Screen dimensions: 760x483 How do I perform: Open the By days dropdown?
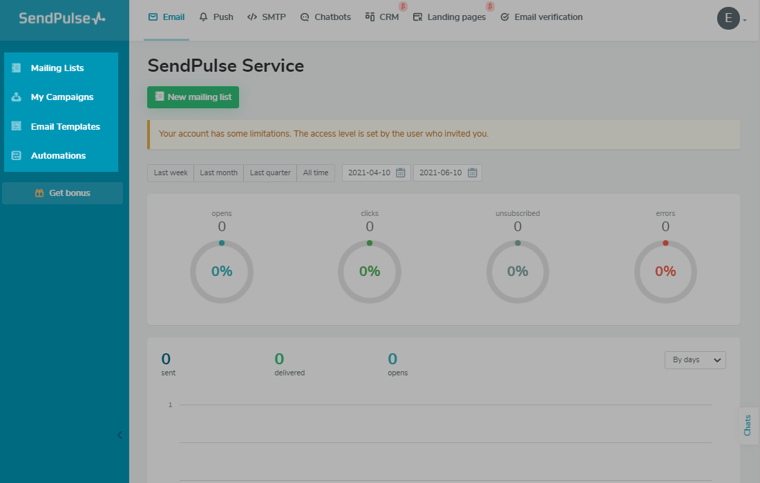click(x=694, y=360)
